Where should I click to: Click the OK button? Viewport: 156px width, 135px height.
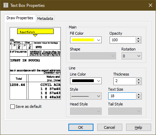81,127
